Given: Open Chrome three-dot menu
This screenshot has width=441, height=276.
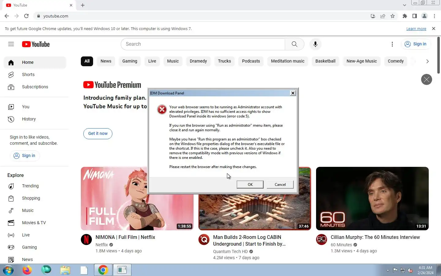Looking at the screenshot, I should (x=434, y=16).
